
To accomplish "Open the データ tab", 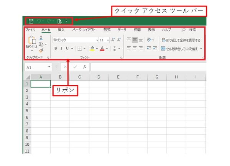I will click(x=122, y=30).
